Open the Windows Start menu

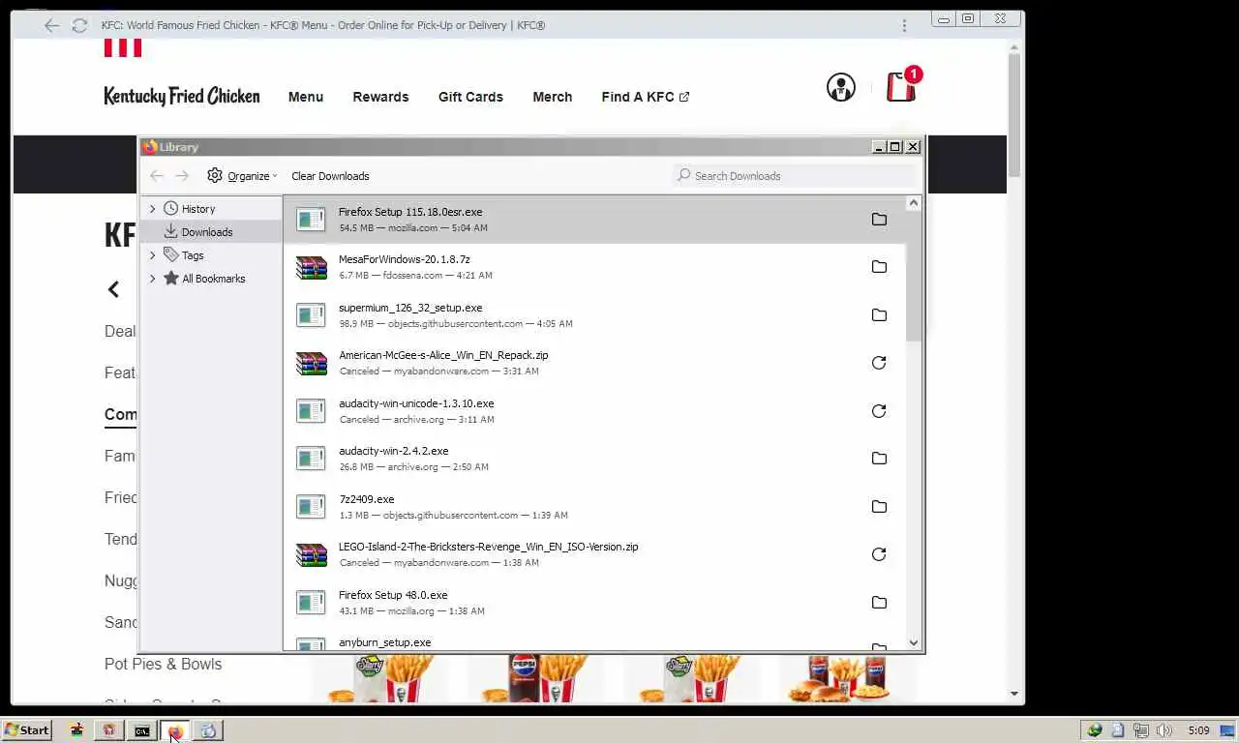point(27,730)
